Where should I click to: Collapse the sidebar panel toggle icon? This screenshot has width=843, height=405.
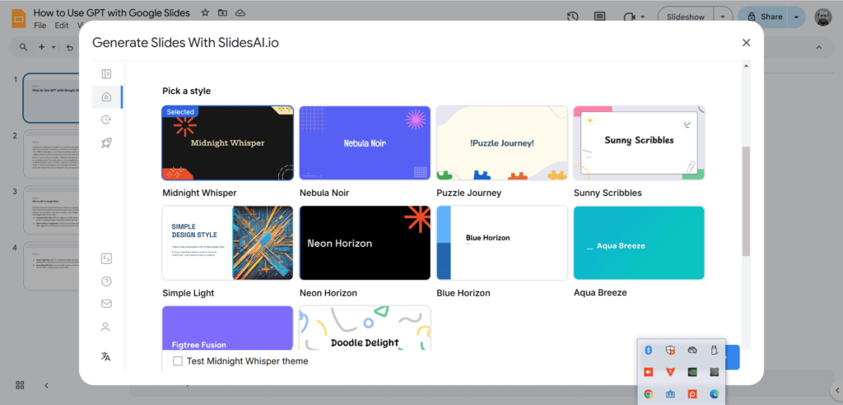tap(106, 74)
